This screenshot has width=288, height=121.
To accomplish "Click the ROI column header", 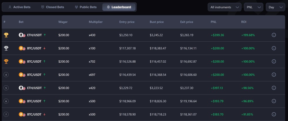I will 244,22.
